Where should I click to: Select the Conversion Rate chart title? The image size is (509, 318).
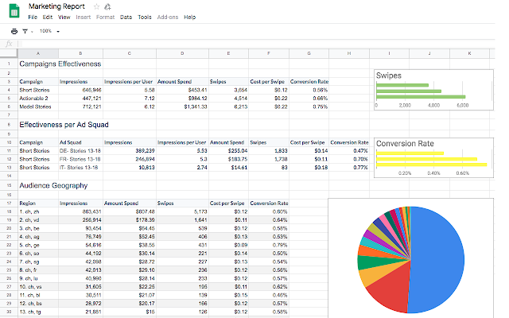tap(405, 143)
